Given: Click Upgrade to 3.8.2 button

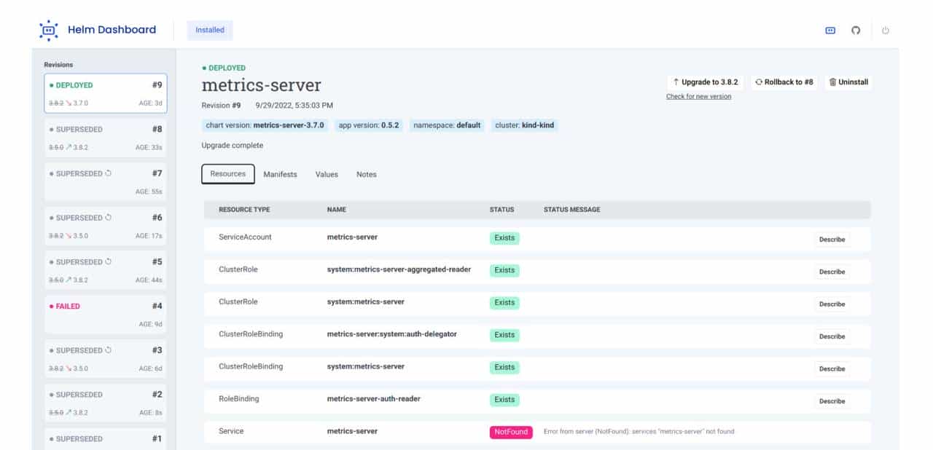Looking at the screenshot, I should point(705,82).
